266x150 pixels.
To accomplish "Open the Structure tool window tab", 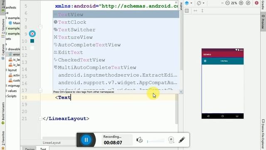I will click(3, 28).
